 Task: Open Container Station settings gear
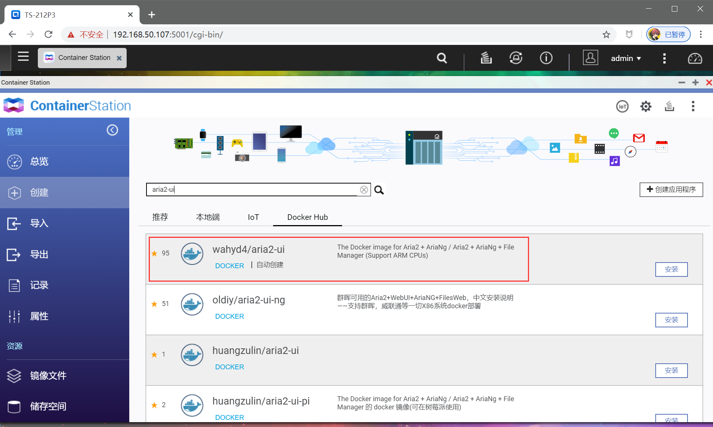[x=646, y=106]
